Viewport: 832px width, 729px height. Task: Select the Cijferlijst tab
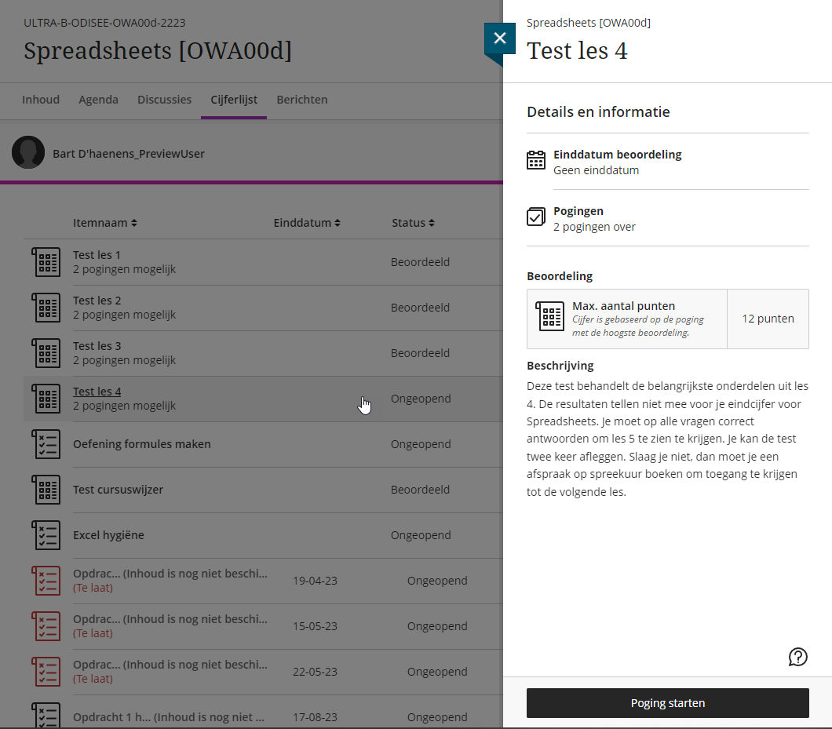tap(234, 100)
